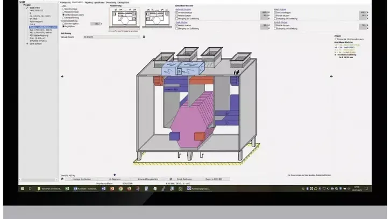Select the first Ausführung layout thumbnail
Image resolution: width=390 pixels, height=219 pixels.
pyautogui.click(x=124, y=19)
